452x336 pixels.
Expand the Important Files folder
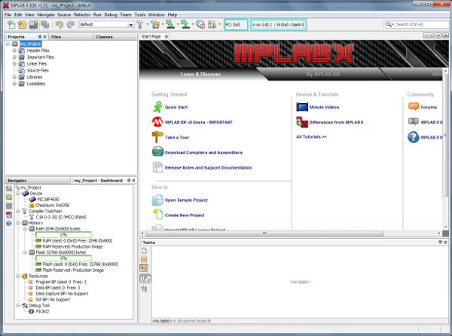(x=14, y=57)
